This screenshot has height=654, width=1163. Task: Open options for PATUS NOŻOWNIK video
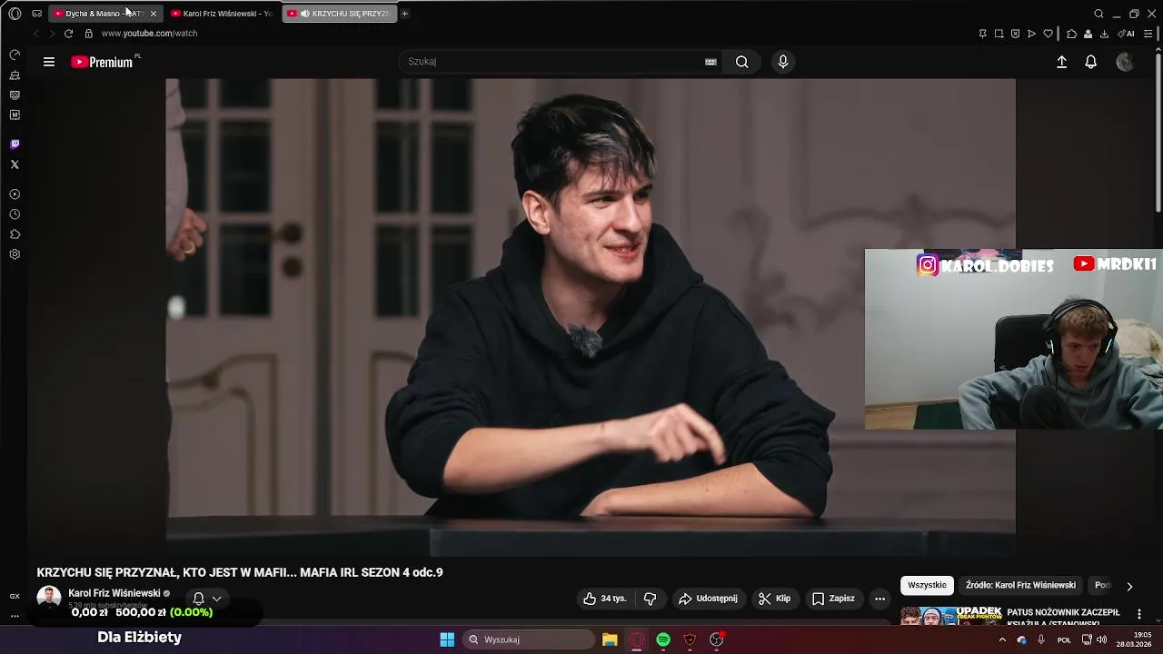(x=1139, y=614)
